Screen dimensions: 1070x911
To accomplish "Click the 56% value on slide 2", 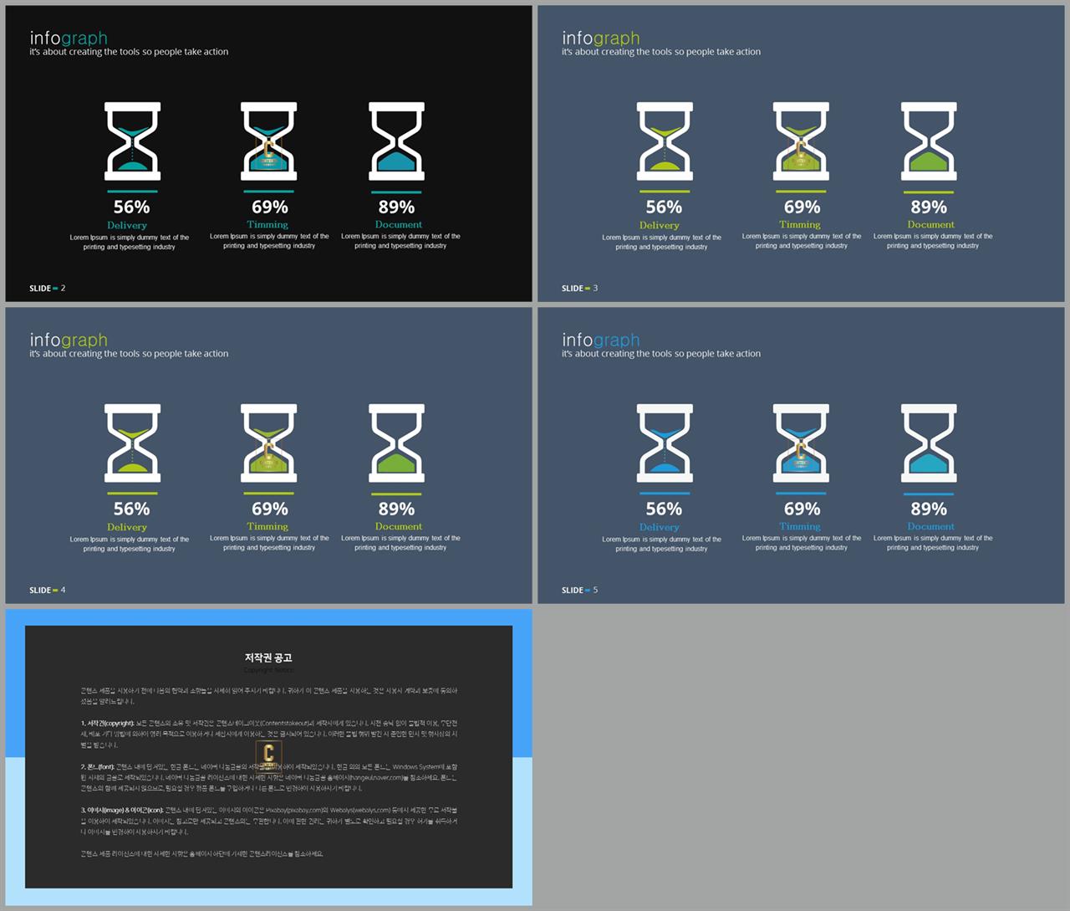I will pos(132,207).
